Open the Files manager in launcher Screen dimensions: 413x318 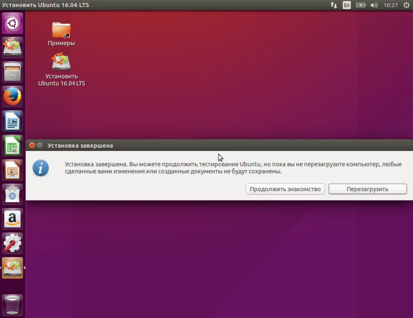12,72
